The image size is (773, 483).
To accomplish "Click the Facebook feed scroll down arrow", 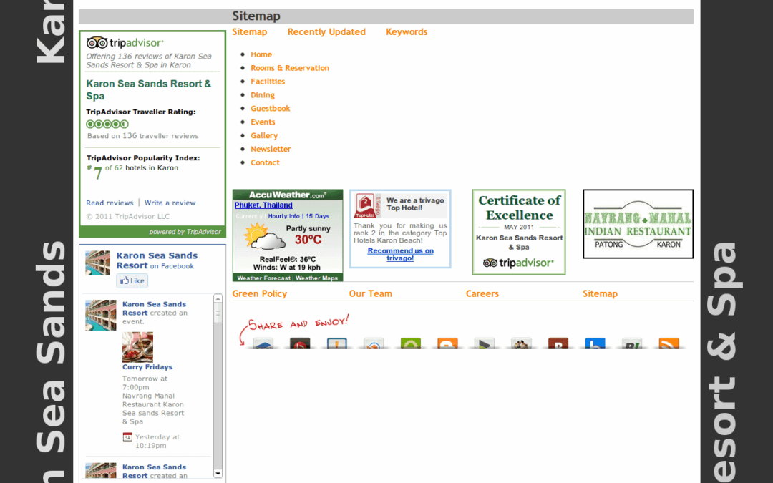I will (218, 474).
